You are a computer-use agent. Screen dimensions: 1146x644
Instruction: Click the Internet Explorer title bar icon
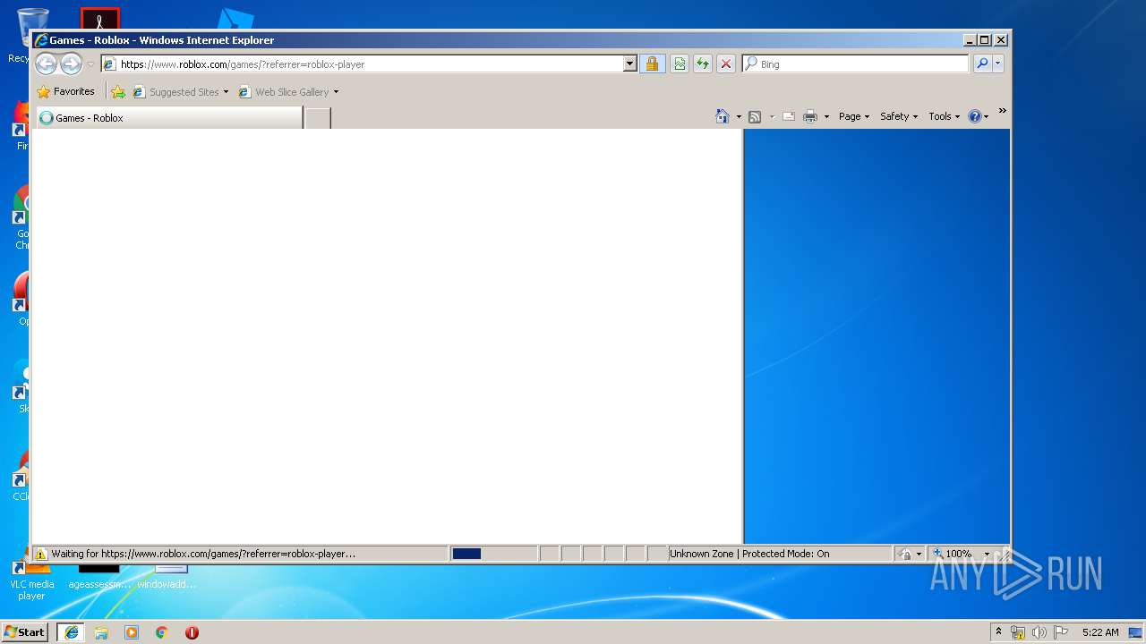(40, 39)
